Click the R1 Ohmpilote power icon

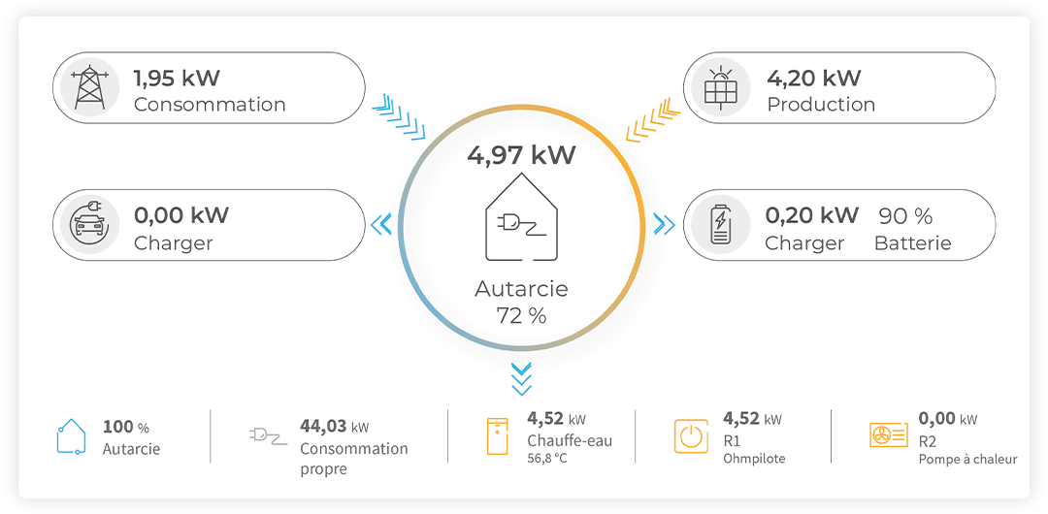[x=691, y=436]
